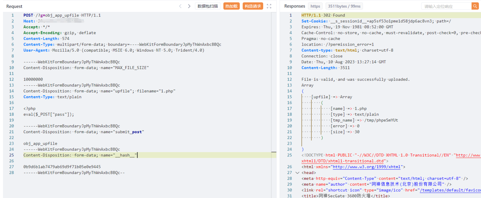Click the [name] => 1.php response line
Screen dimensions: 481x198
pyautogui.click(x=348, y=109)
